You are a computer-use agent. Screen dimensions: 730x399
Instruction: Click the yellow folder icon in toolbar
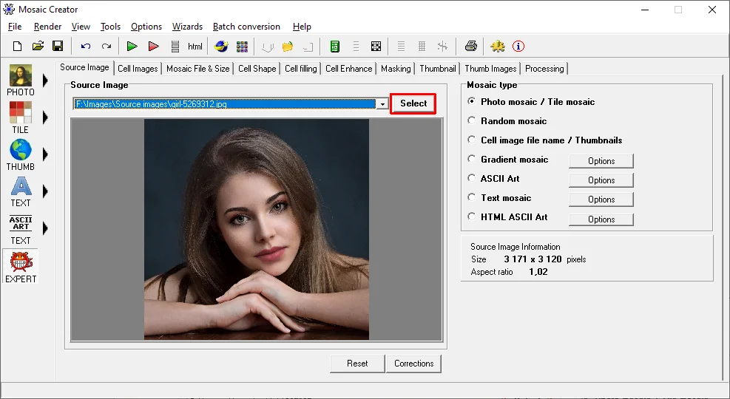tap(288, 46)
